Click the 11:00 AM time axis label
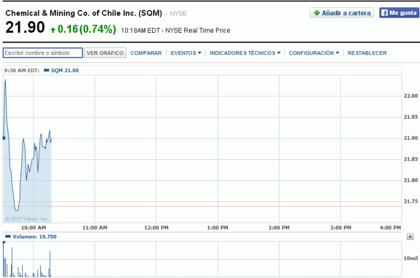 [94, 228]
